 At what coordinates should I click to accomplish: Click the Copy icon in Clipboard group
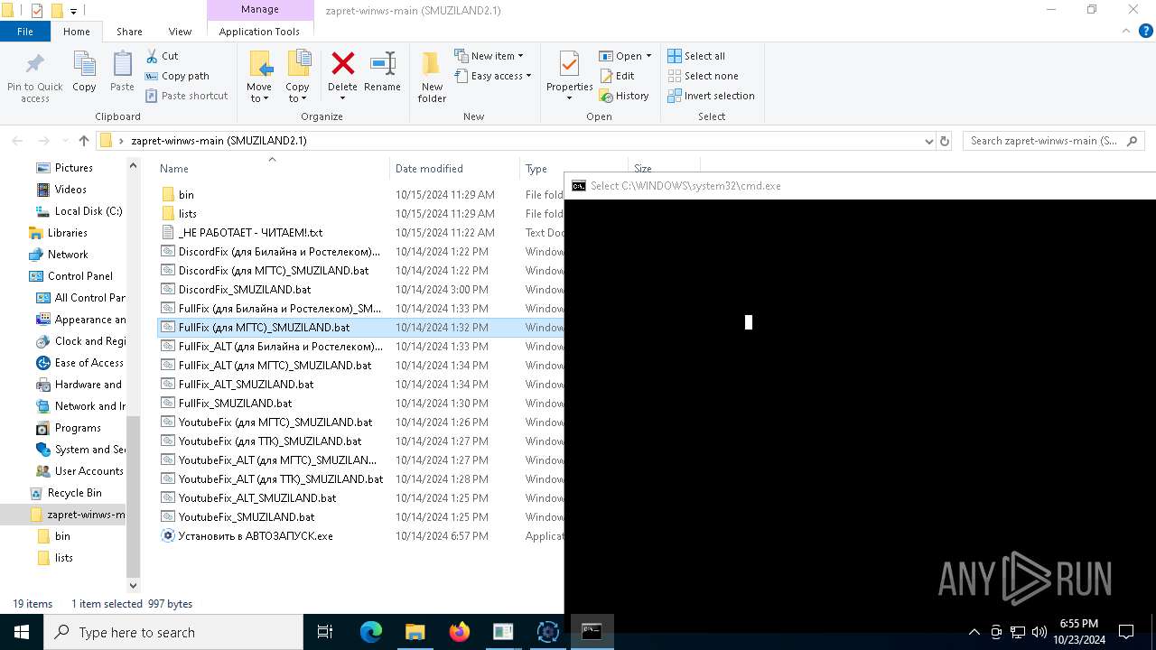click(x=84, y=65)
